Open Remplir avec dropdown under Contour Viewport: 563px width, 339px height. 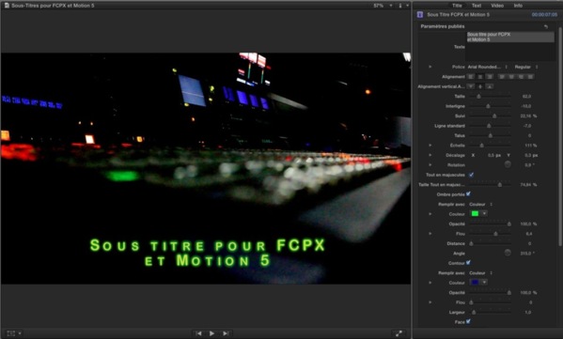[481, 273]
